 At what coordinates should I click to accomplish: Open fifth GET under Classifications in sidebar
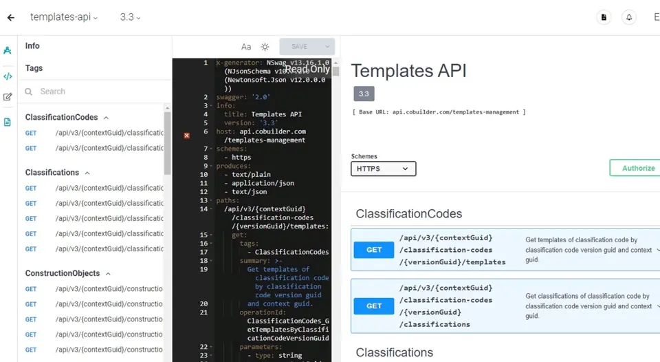[x=94, y=248]
